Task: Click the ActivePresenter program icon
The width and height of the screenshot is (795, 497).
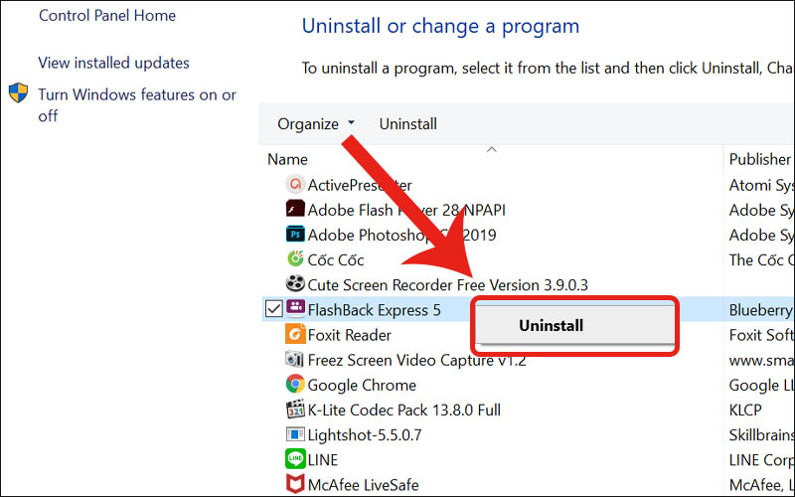Action: coord(294,185)
